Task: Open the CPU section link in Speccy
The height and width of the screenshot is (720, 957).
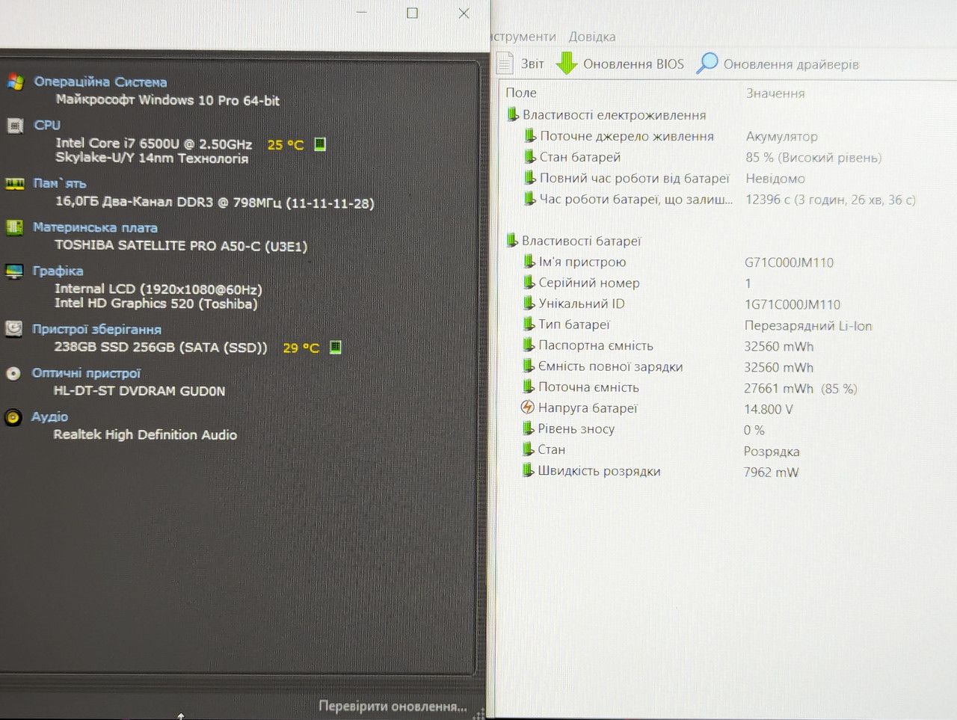Action: [47, 125]
